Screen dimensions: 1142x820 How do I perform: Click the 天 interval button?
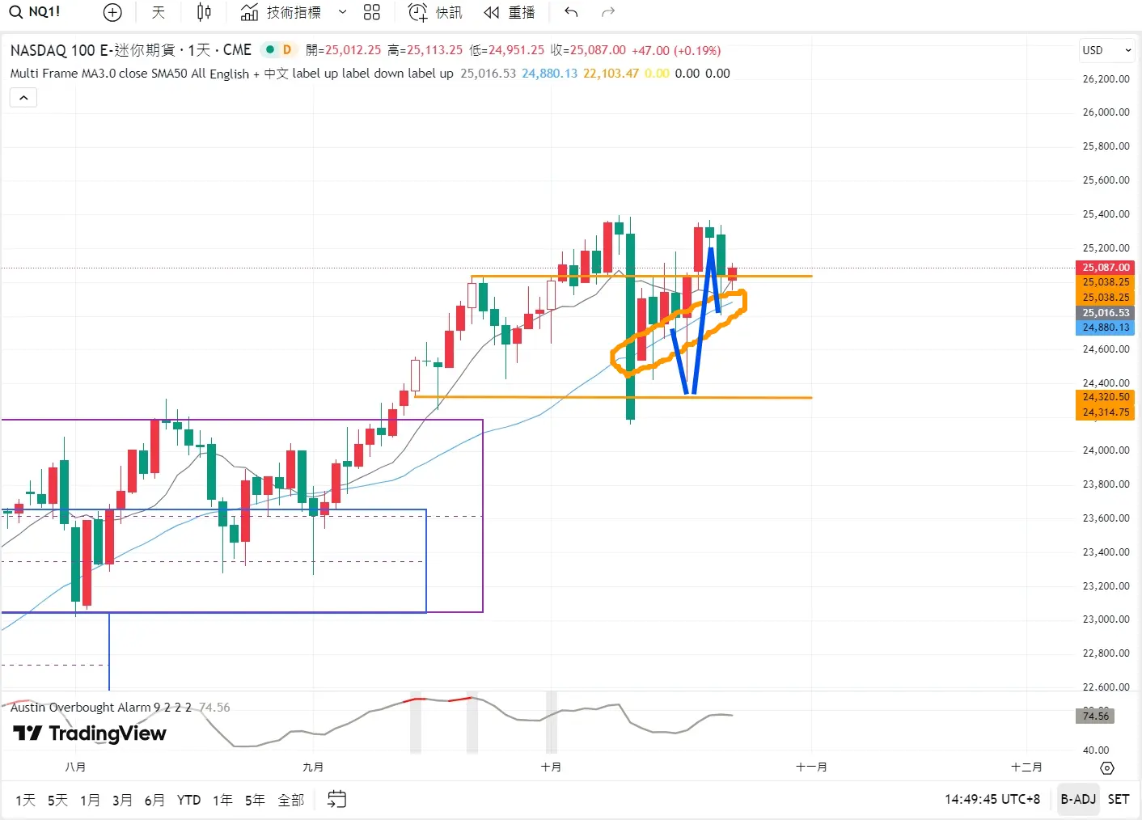click(x=159, y=12)
